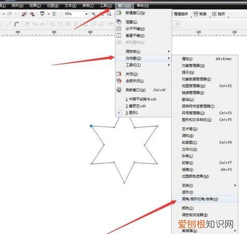The width and height of the screenshot is (247, 234).
Task: Click the redo arrow icon in toolbar
Action: [x=10, y=14]
